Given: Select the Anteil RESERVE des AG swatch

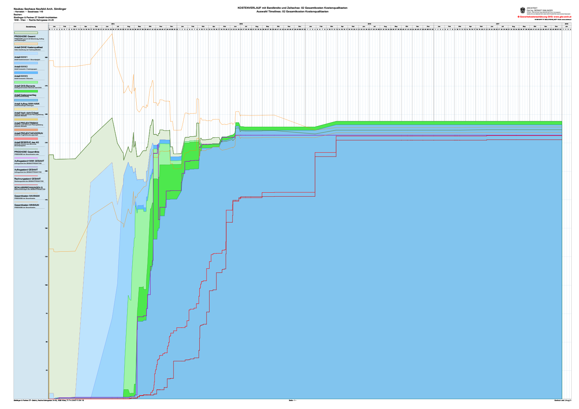Looking at the screenshot, I should point(26,138).
